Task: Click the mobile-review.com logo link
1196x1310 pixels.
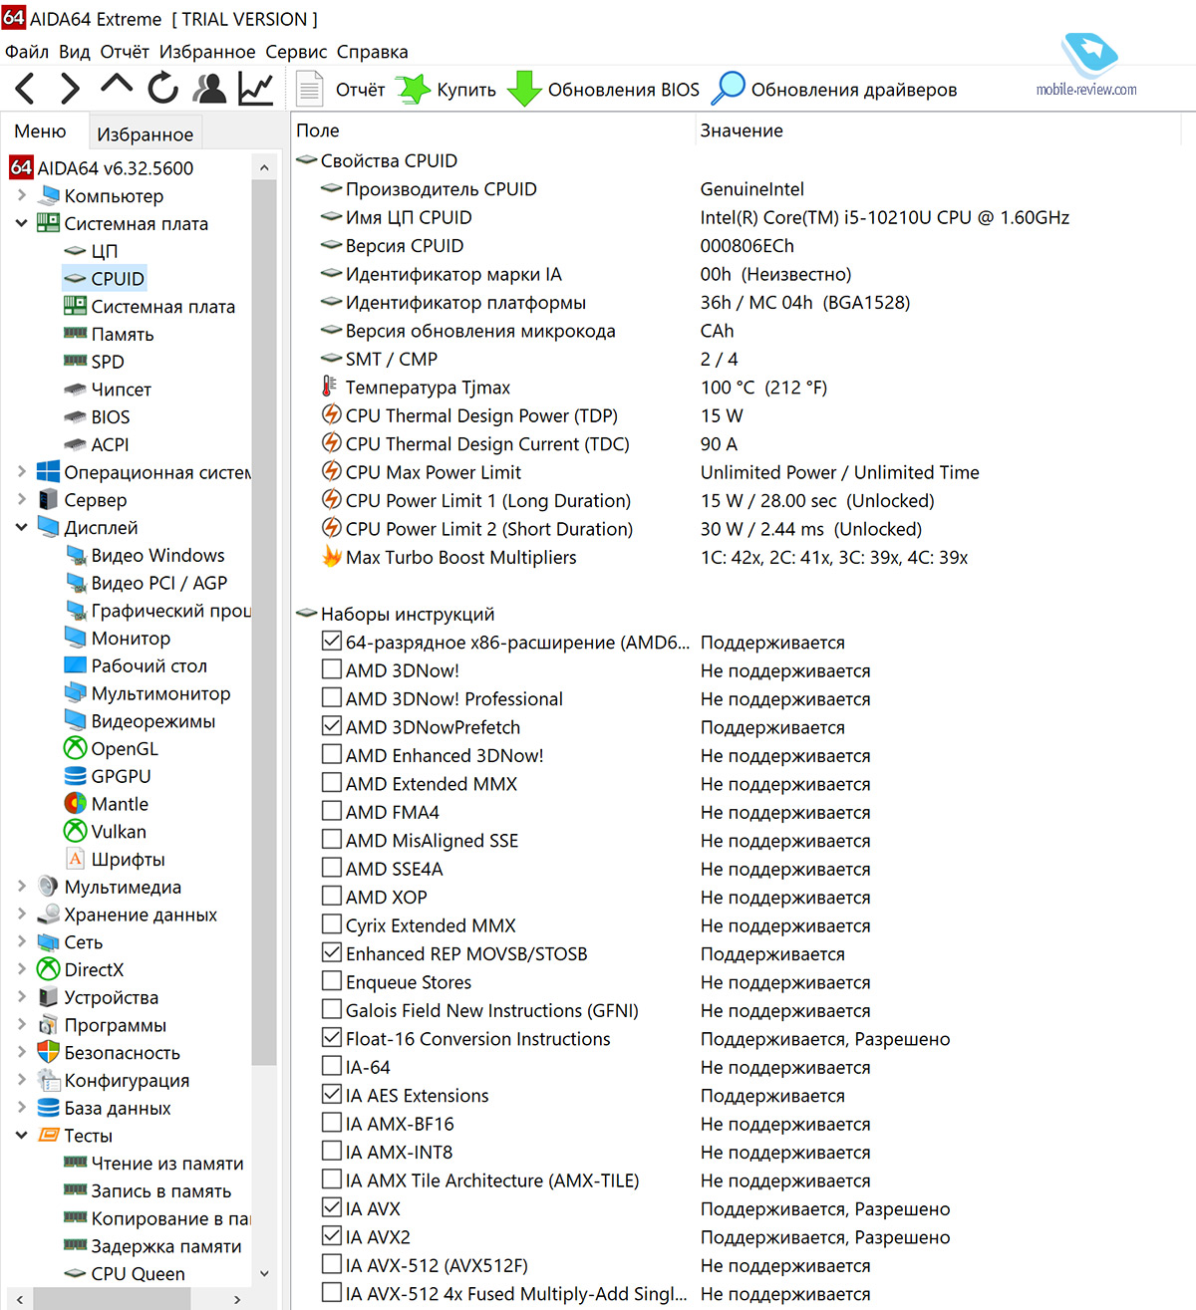Action: [x=1086, y=65]
